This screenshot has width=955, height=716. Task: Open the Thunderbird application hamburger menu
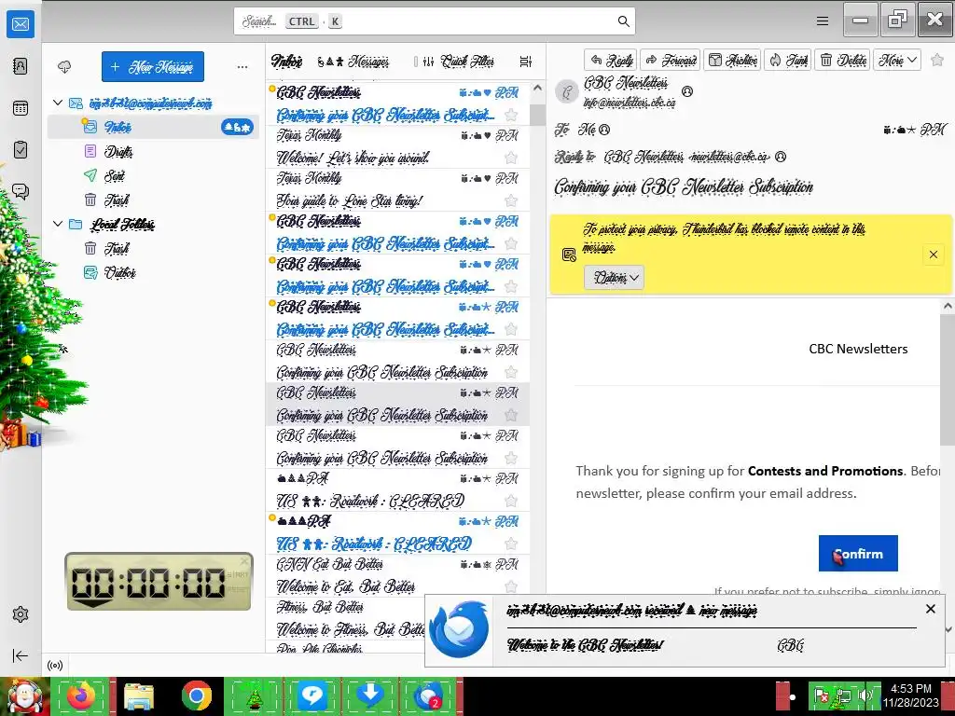(823, 21)
